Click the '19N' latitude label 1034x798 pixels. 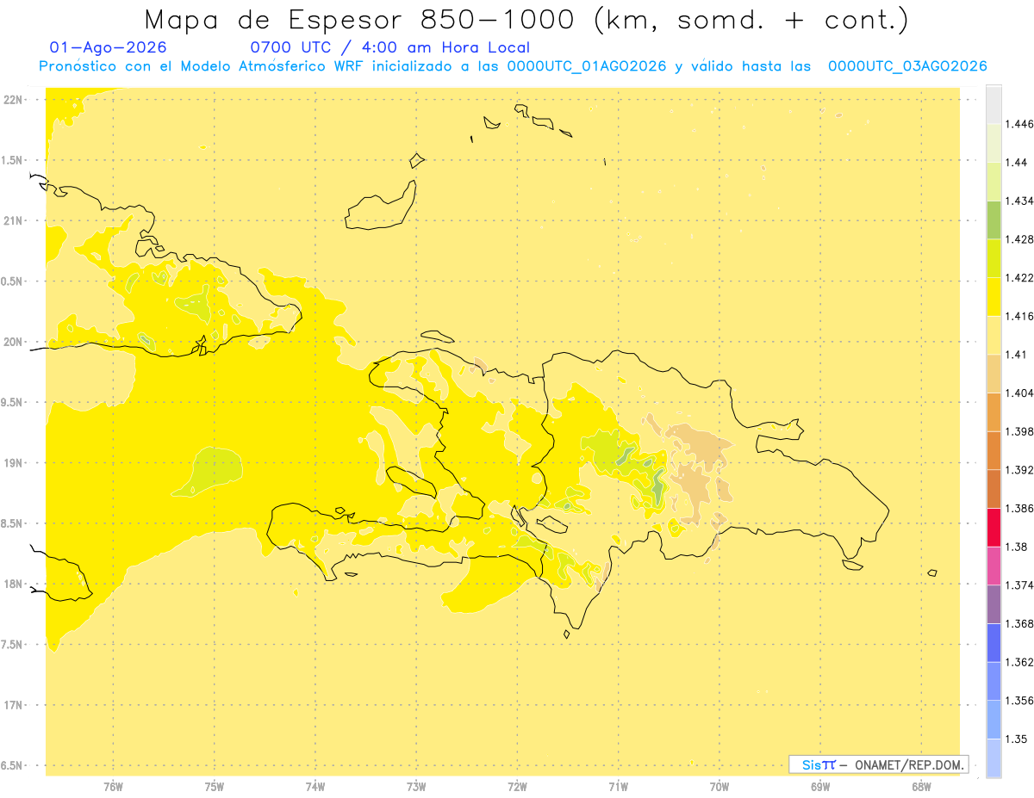pos(14,463)
